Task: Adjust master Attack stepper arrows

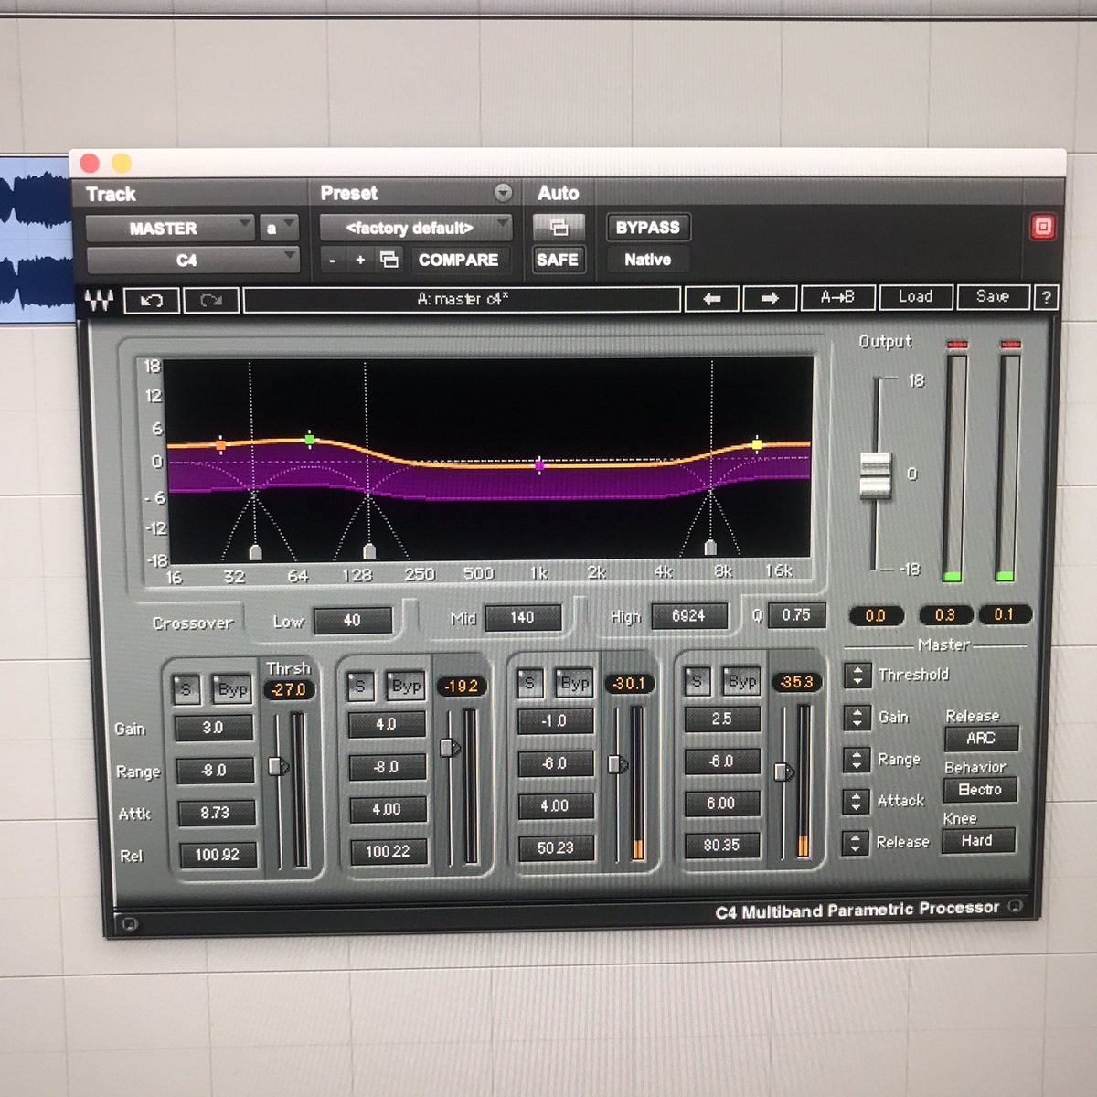Action: click(x=856, y=802)
